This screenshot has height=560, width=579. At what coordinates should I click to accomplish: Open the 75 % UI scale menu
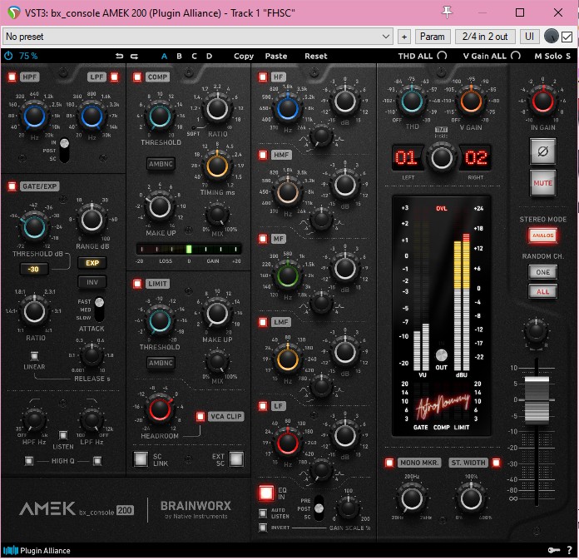(x=28, y=56)
